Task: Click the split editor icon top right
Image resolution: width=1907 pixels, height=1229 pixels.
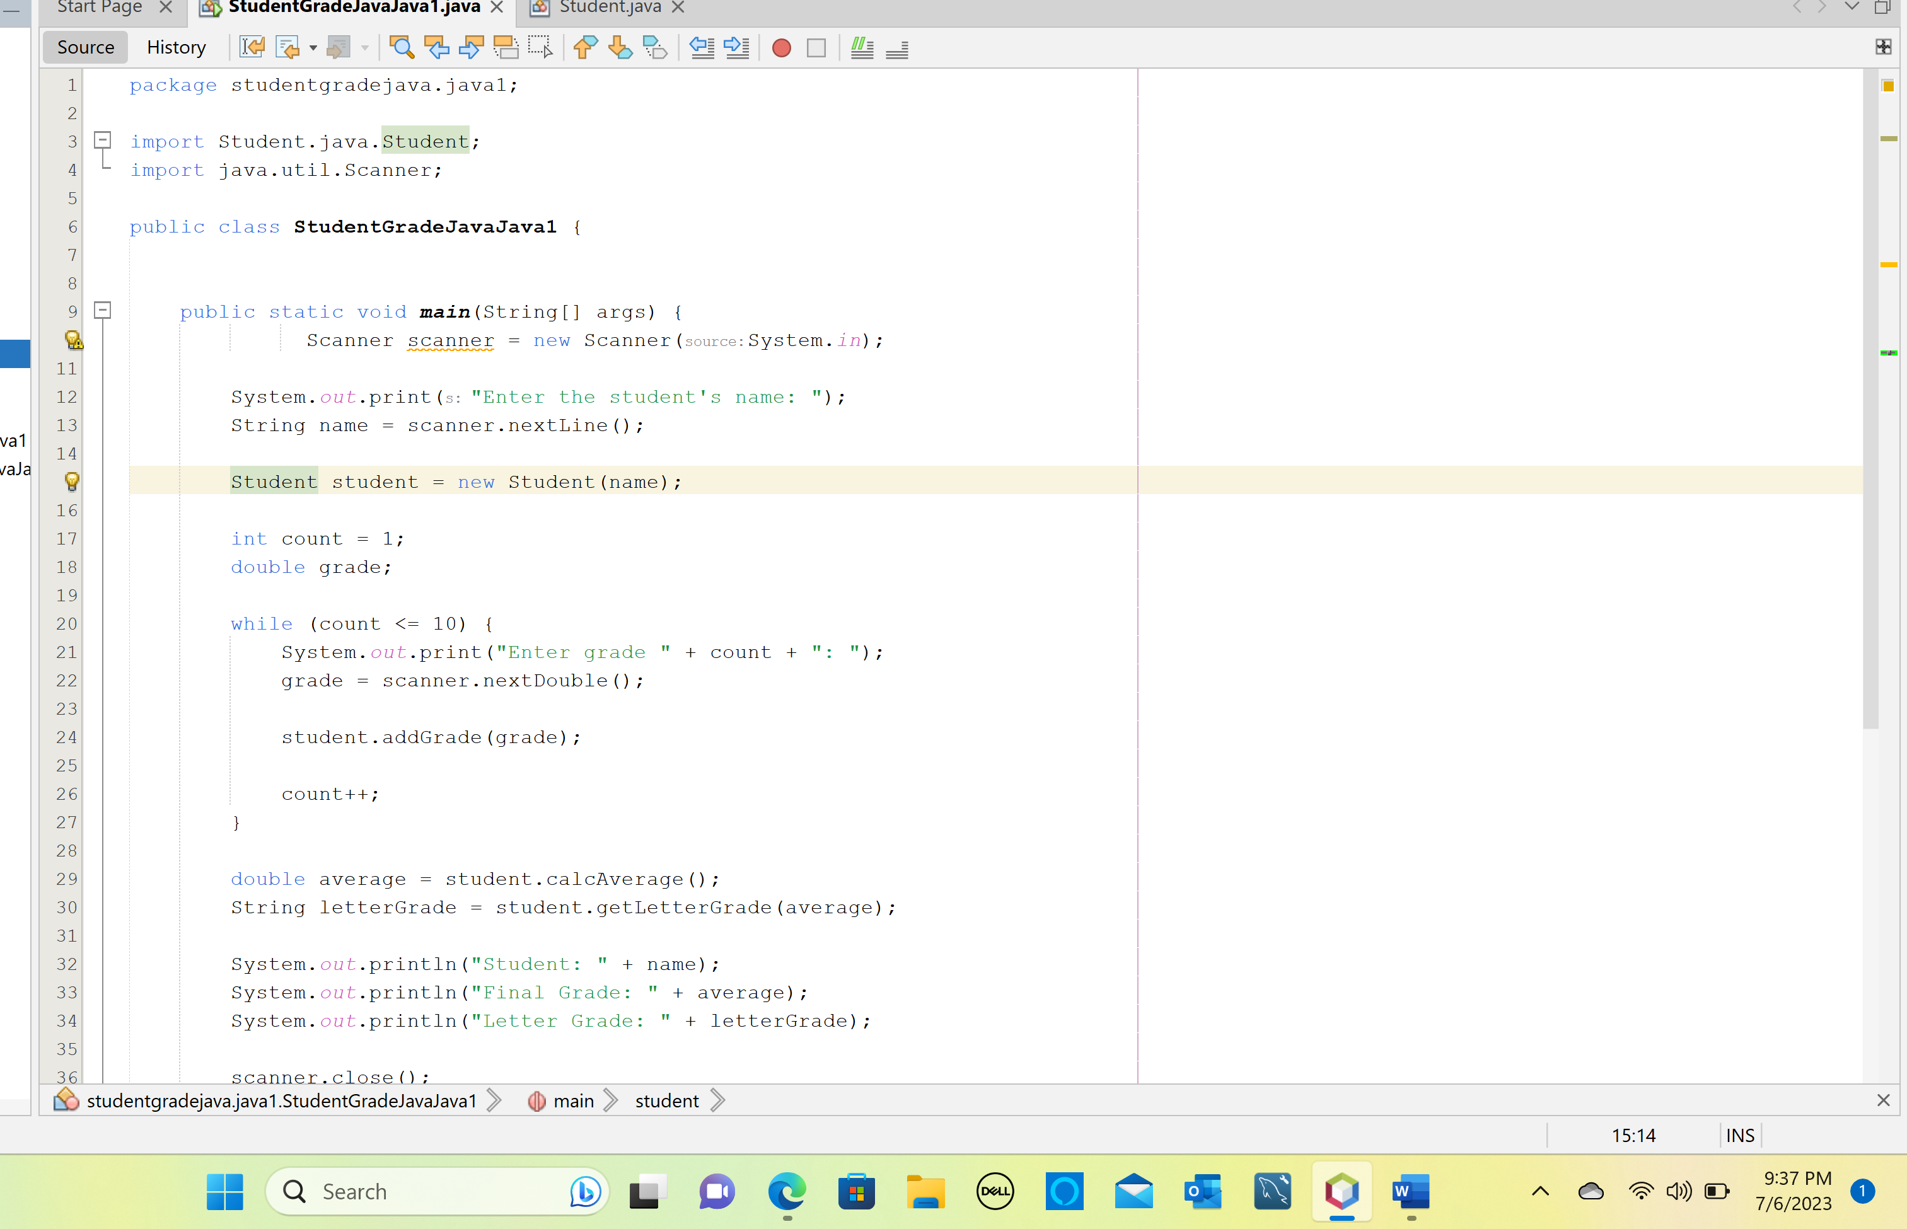Action: pos(1884,47)
